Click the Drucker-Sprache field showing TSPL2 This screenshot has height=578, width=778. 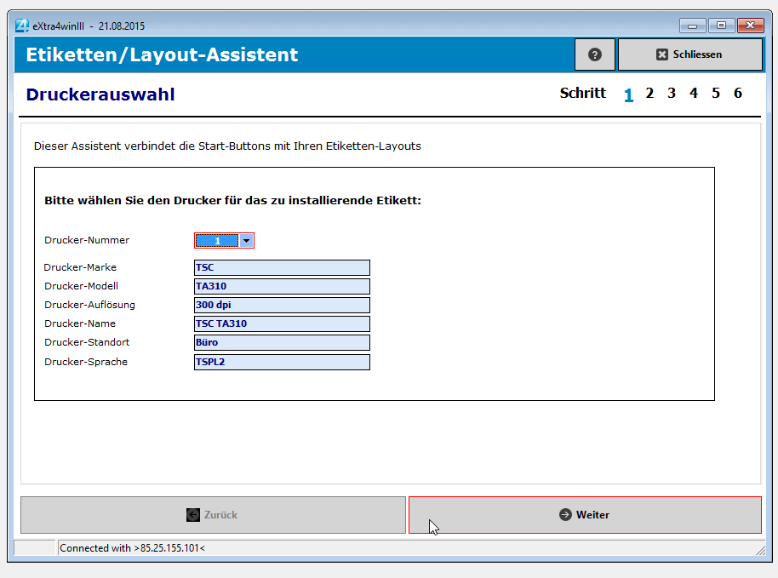tap(281, 361)
